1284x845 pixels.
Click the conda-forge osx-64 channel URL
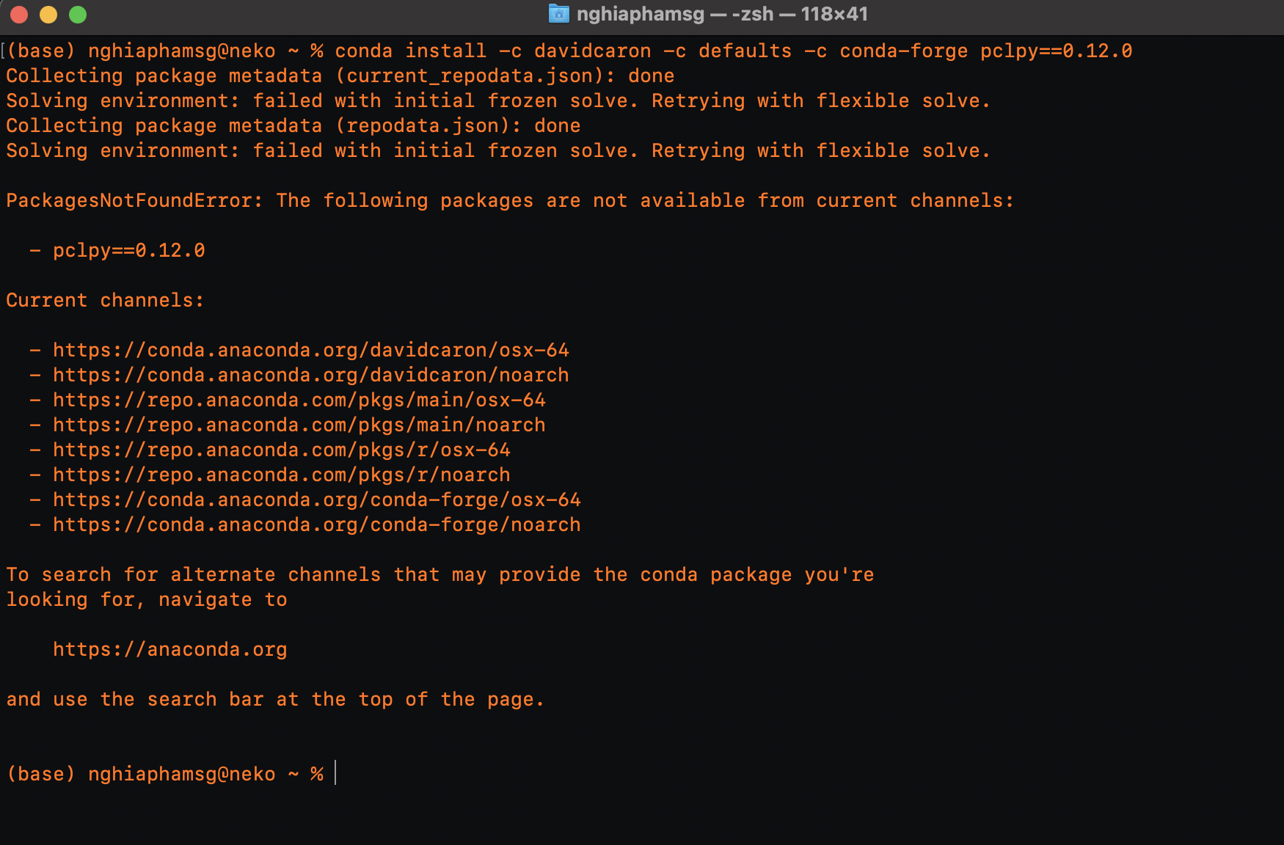pyautogui.click(x=315, y=500)
